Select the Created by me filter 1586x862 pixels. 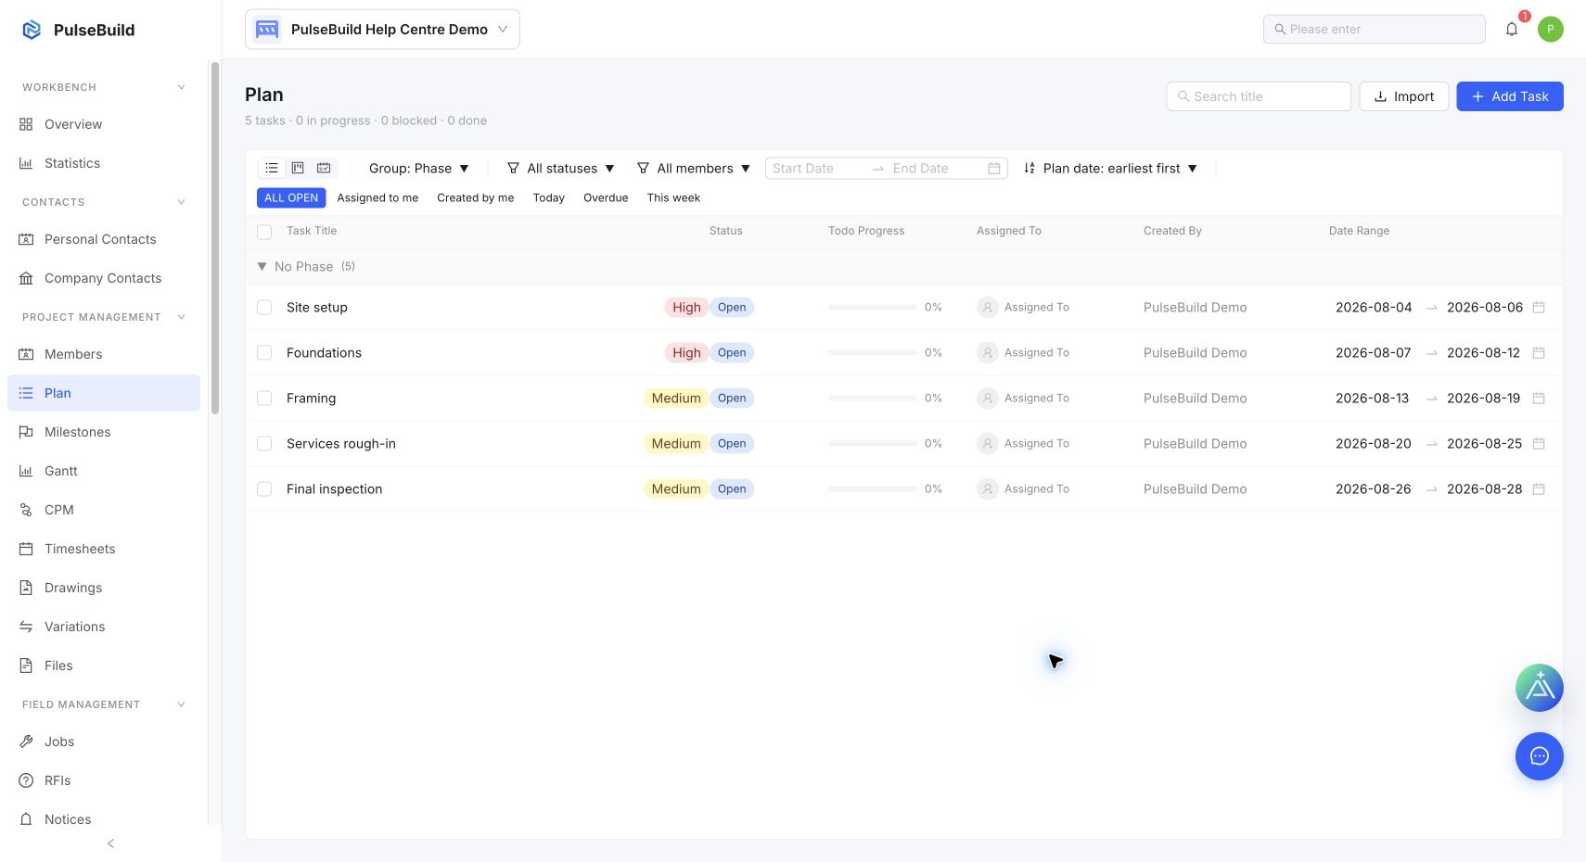[x=476, y=197]
